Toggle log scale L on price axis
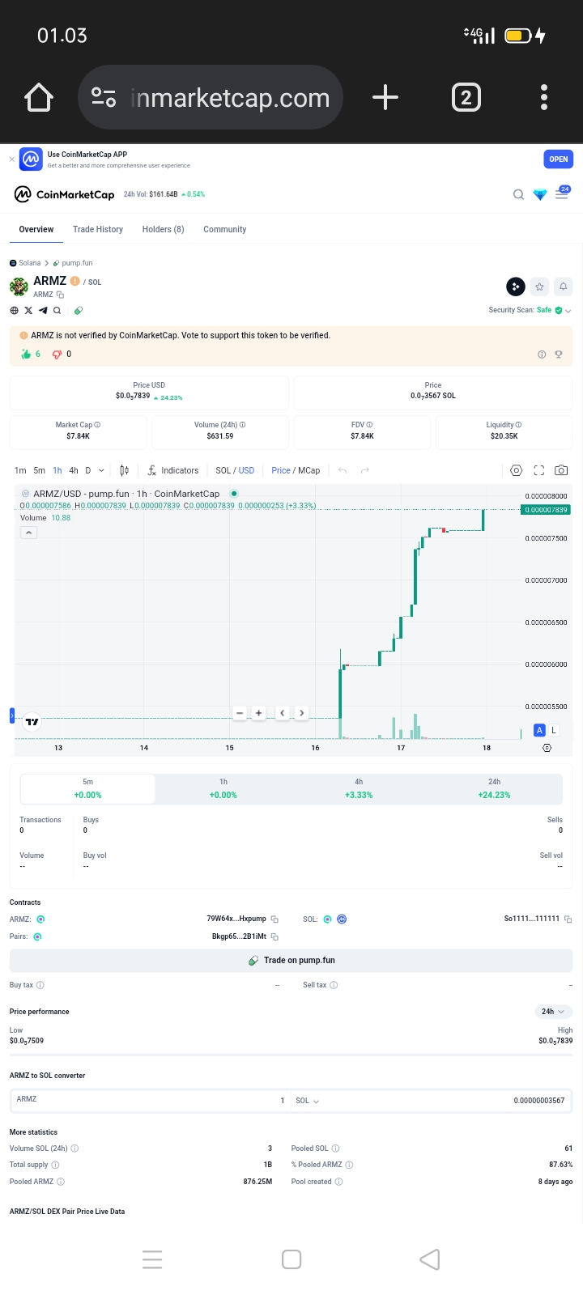Screen dimensions: 583x1295 pos(554,730)
